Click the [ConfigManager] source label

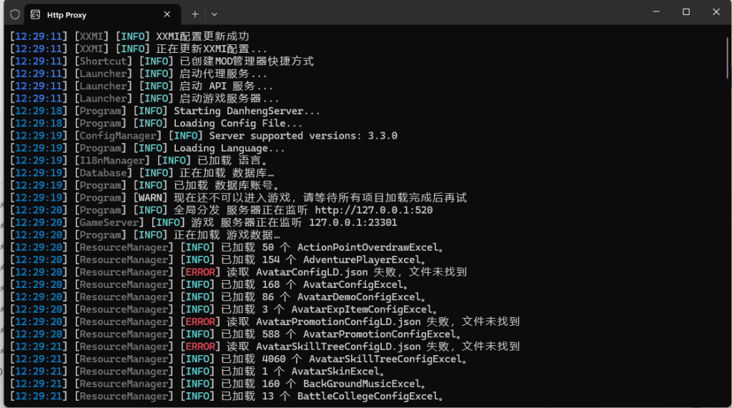click(x=119, y=136)
